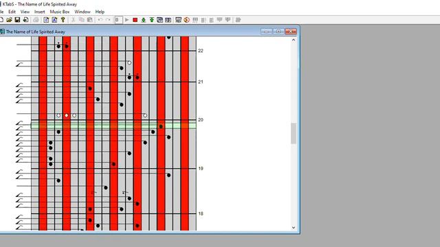This screenshot has height=247, width=440.
Task: Click measure number 18 label
Action: 200,213
